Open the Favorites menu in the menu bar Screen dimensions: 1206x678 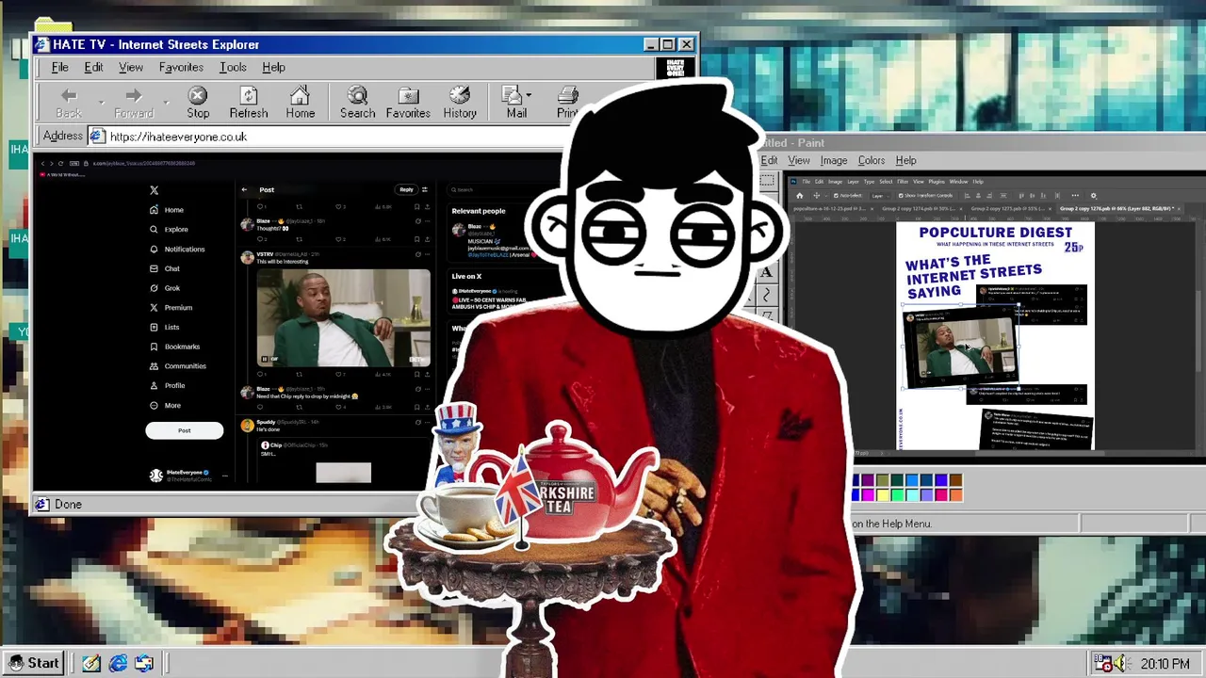pyautogui.click(x=181, y=67)
